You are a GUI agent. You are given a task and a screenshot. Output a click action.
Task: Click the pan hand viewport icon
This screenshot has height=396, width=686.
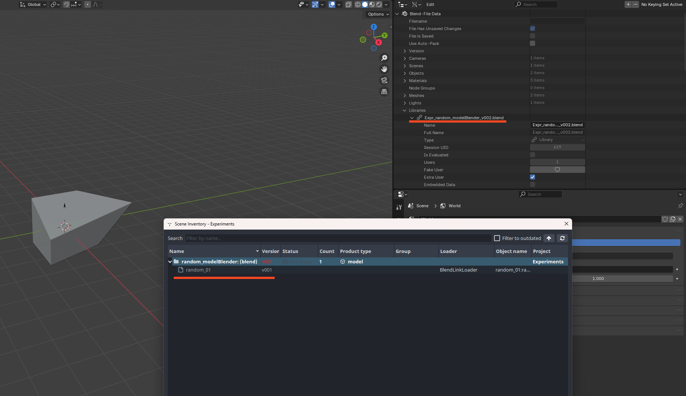tap(384, 69)
